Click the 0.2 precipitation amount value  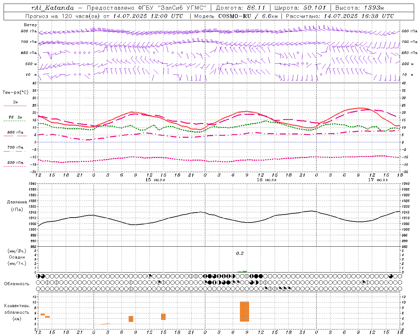pos(240,254)
